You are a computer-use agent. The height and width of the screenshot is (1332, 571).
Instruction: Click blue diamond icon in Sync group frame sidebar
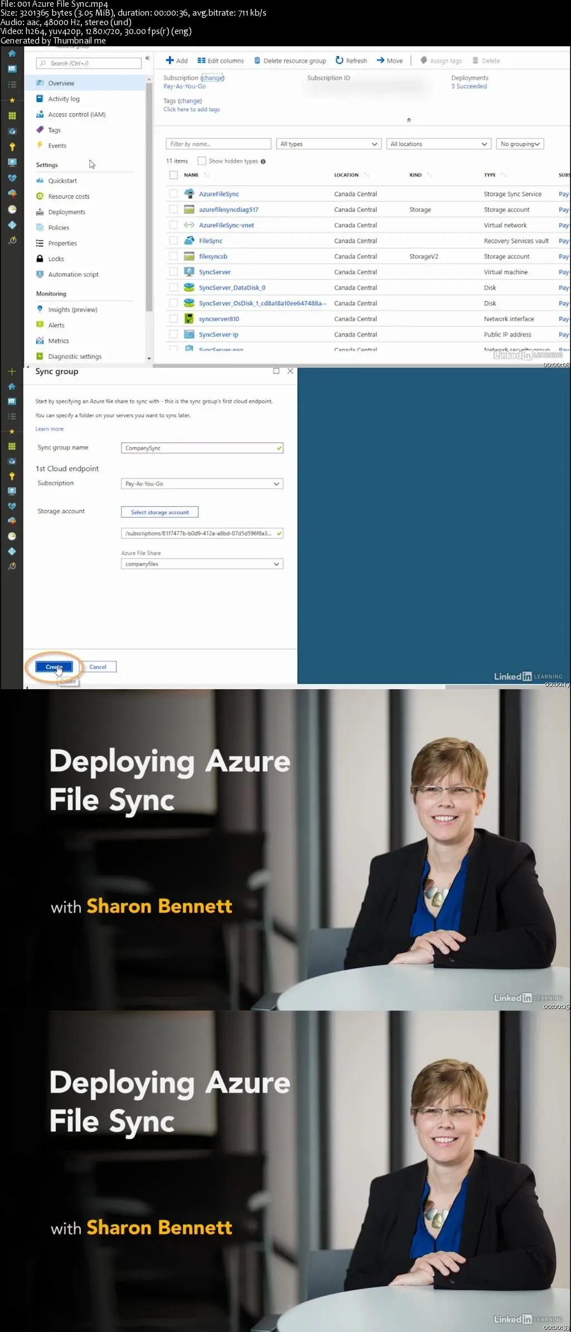tap(12, 551)
